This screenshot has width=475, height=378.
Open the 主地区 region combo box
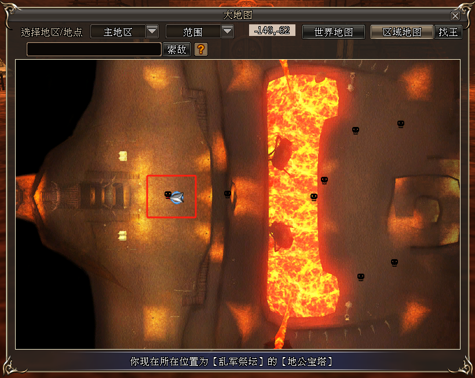pyautogui.click(x=118, y=31)
